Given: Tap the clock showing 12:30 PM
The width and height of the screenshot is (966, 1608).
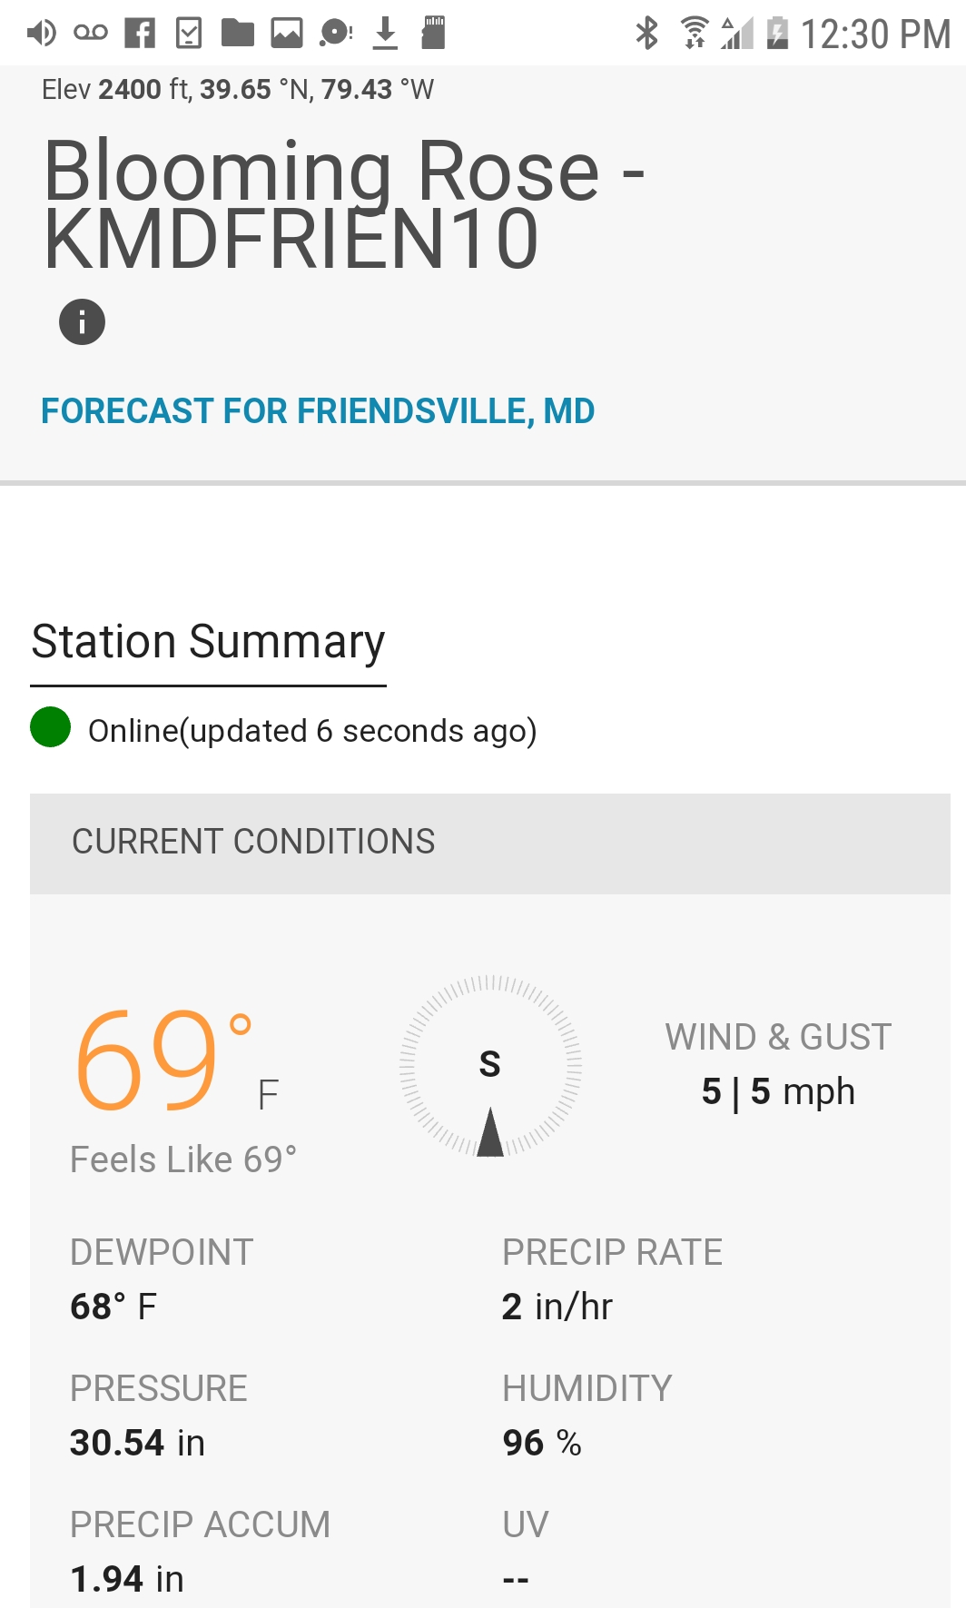Looking at the screenshot, I should coord(875,35).
